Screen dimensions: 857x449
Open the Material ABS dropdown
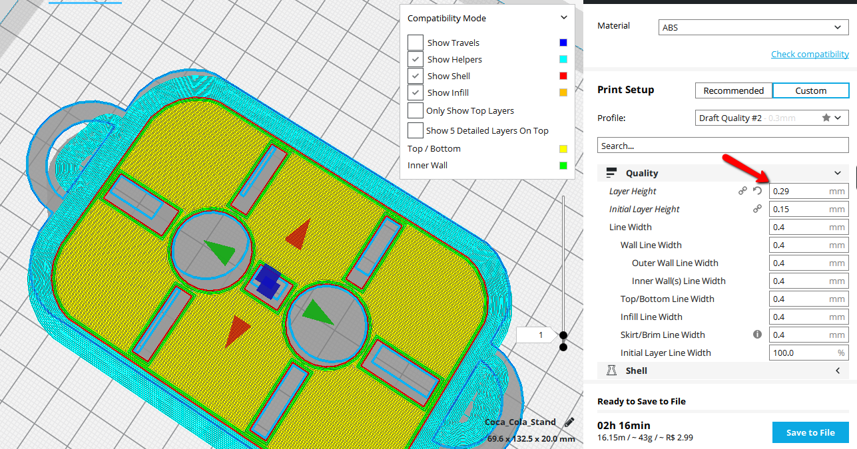754,27
